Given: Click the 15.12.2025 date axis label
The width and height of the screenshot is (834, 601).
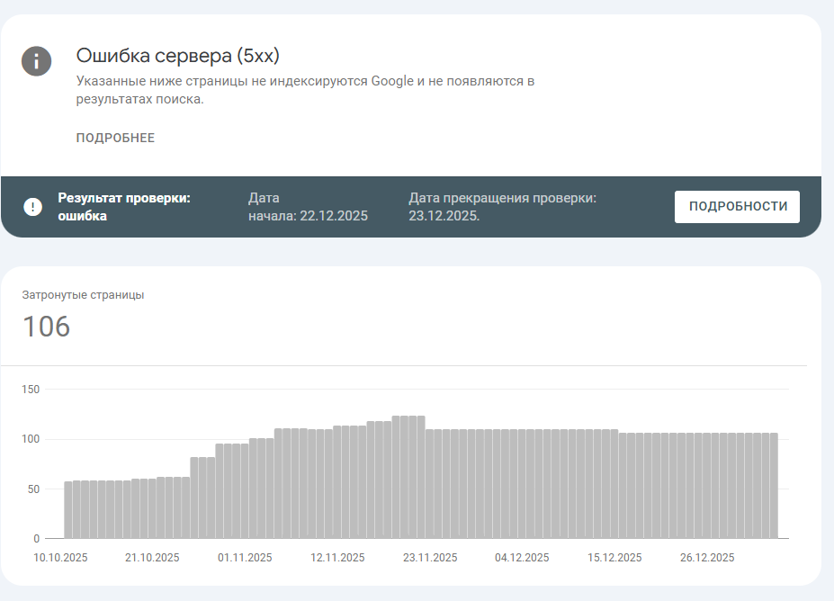Looking at the screenshot, I should (x=614, y=558).
